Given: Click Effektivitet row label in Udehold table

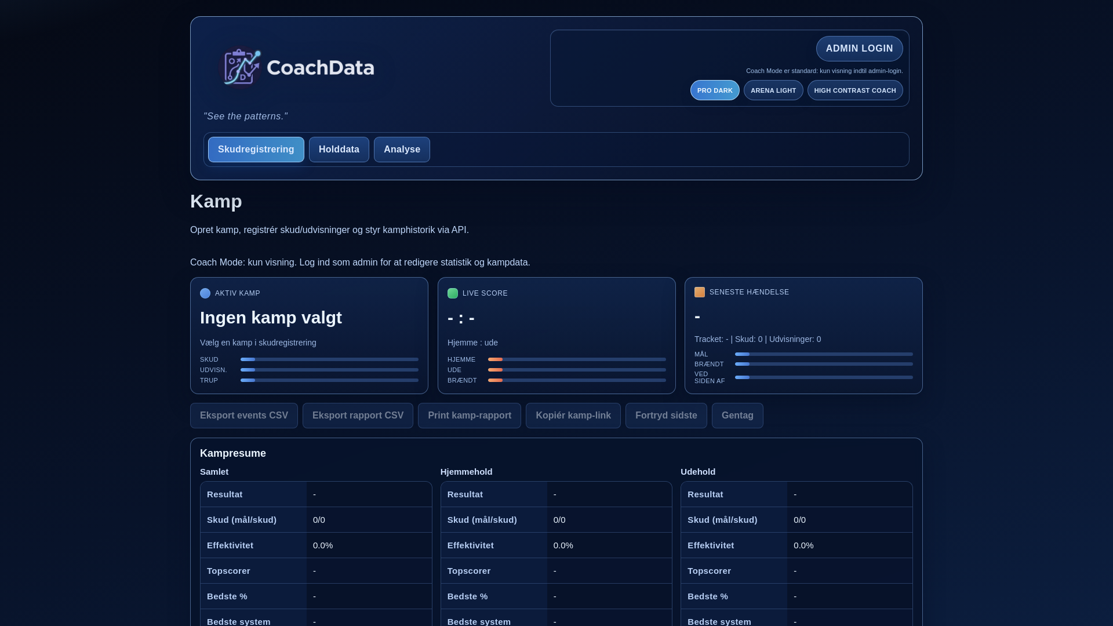Looking at the screenshot, I should click(711, 545).
